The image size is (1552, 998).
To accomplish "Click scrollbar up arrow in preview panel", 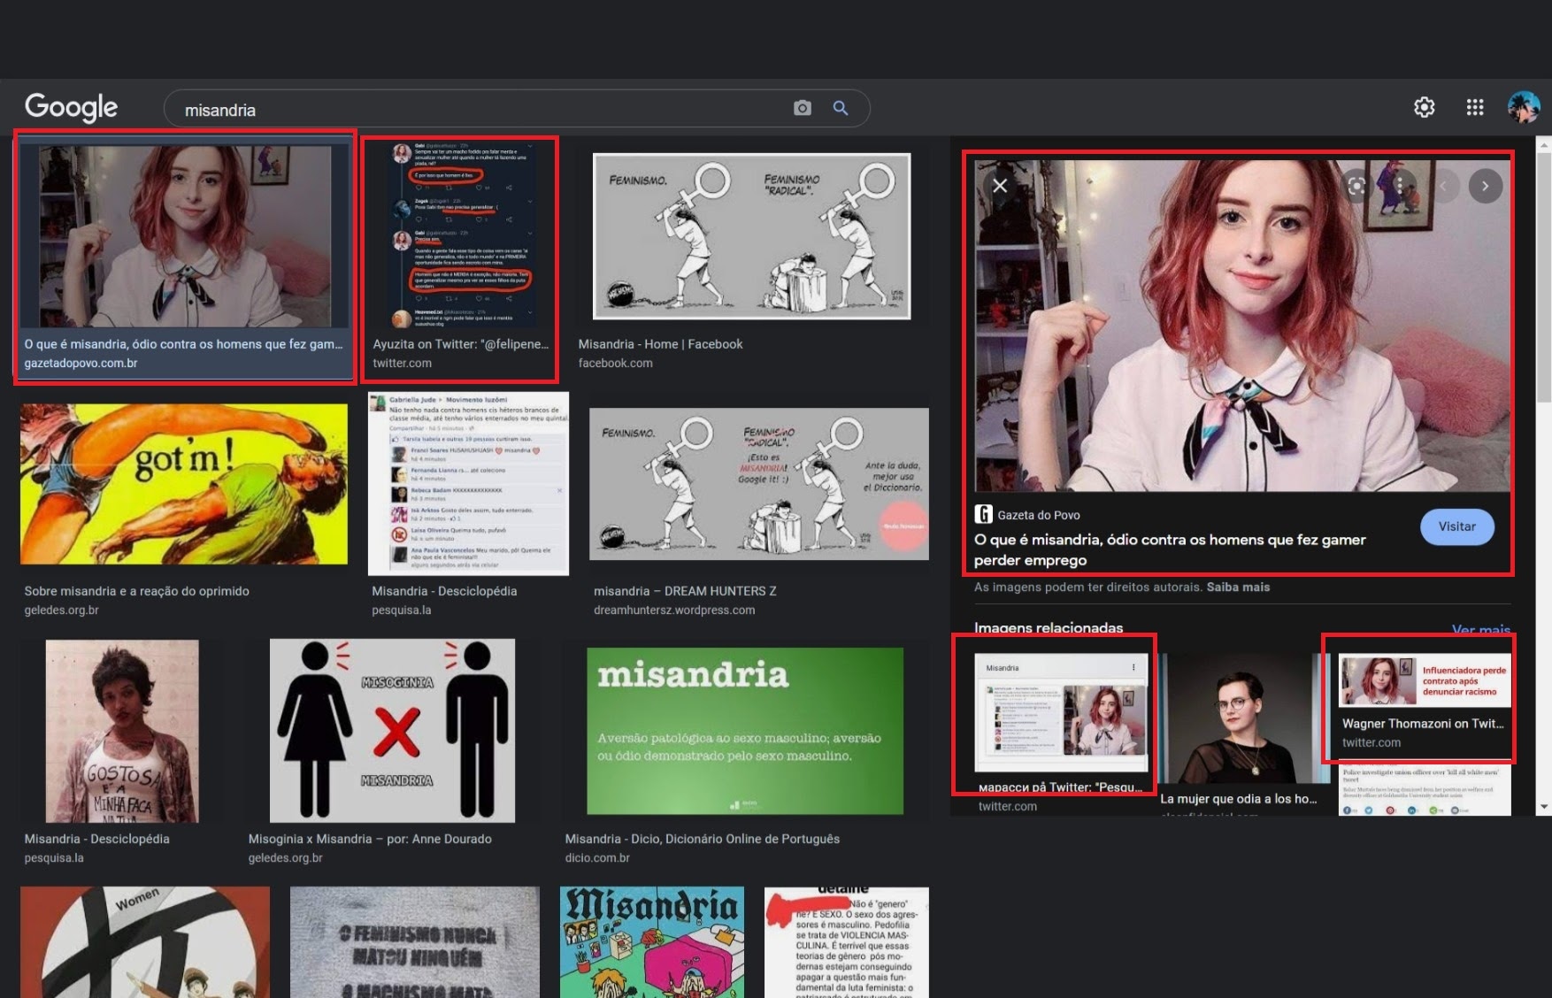I will coord(1544,144).
